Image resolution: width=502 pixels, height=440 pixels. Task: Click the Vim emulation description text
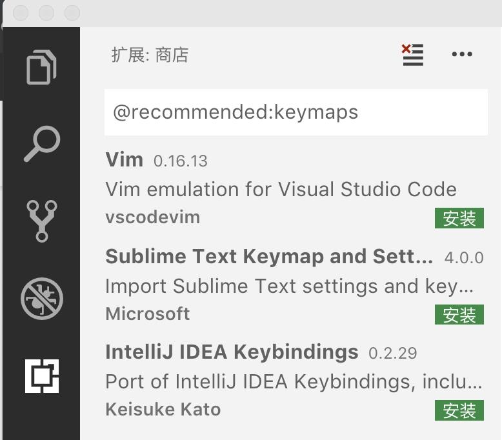(x=281, y=189)
